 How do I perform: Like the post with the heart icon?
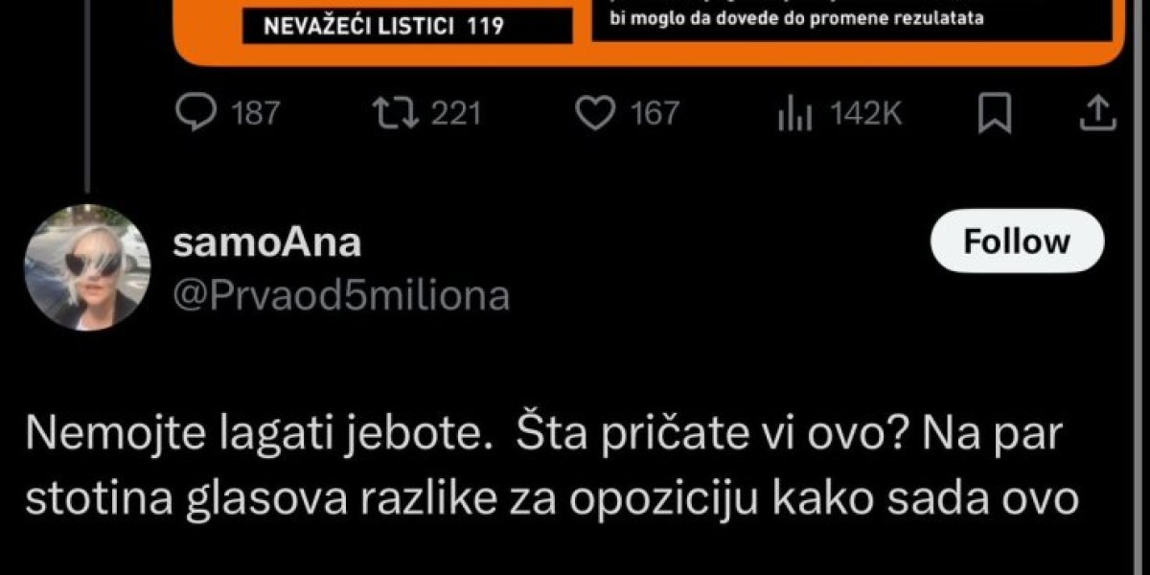(x=598, y=115)
